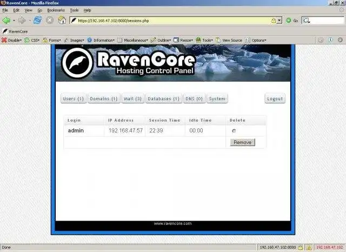346x252 pixels.
Task: Open the Databases (1) section
Action: click(164, 99)
